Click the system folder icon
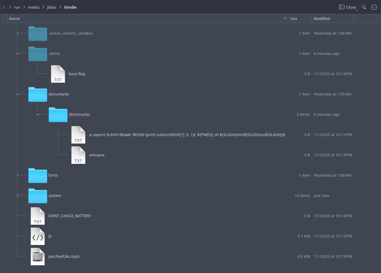Viewport: 381px width, 273px height. [x=38, y=196]
